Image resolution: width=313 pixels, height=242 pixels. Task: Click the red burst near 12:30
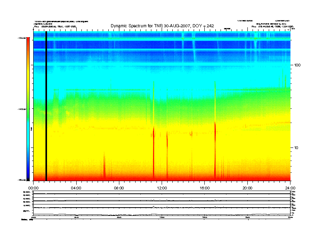pos(167,155)
